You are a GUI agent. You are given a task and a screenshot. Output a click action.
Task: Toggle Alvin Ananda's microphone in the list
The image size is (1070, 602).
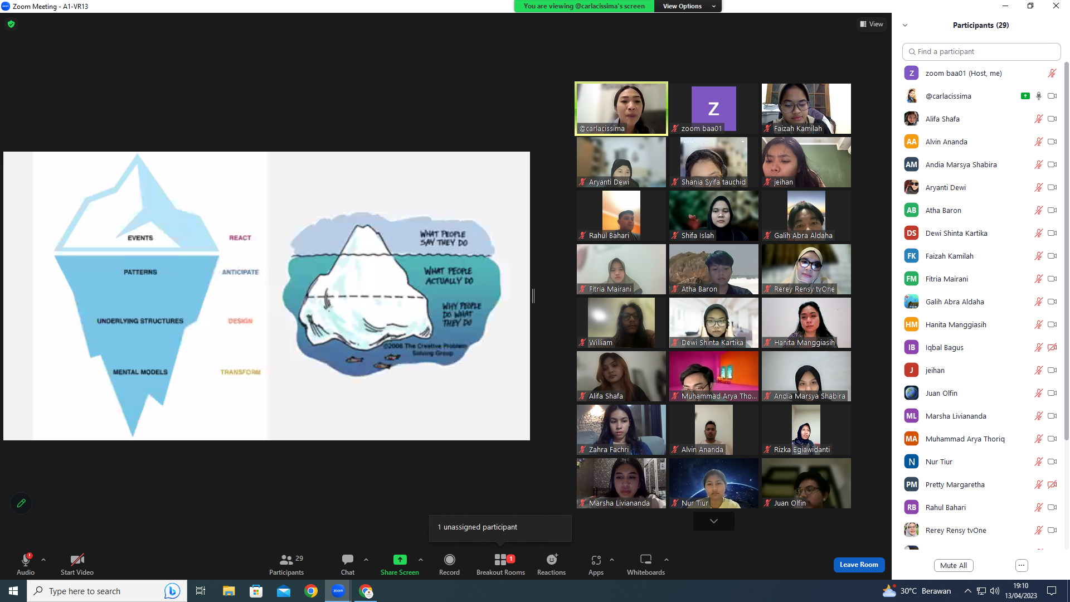coord(1039,142)
